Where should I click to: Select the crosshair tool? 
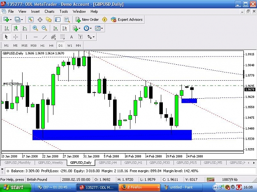[x=16, y=37]
